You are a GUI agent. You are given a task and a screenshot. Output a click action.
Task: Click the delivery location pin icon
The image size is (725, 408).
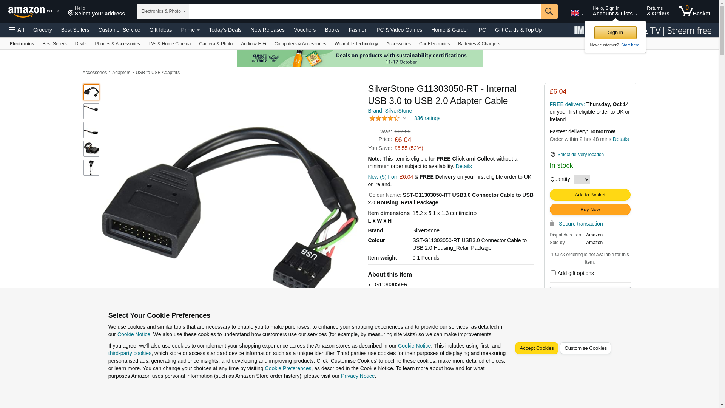click(x=552, y=155)
